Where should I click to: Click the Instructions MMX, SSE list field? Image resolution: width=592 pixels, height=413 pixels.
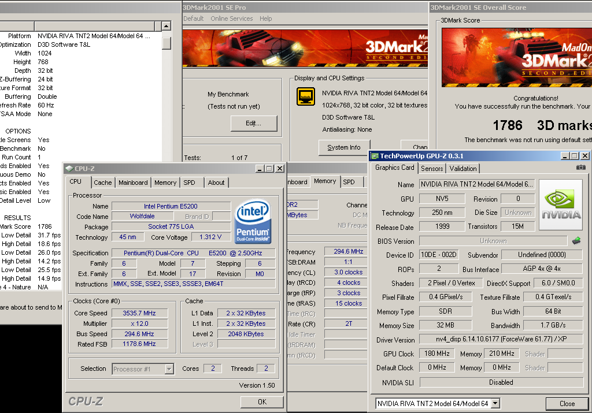tap(194, 284)
